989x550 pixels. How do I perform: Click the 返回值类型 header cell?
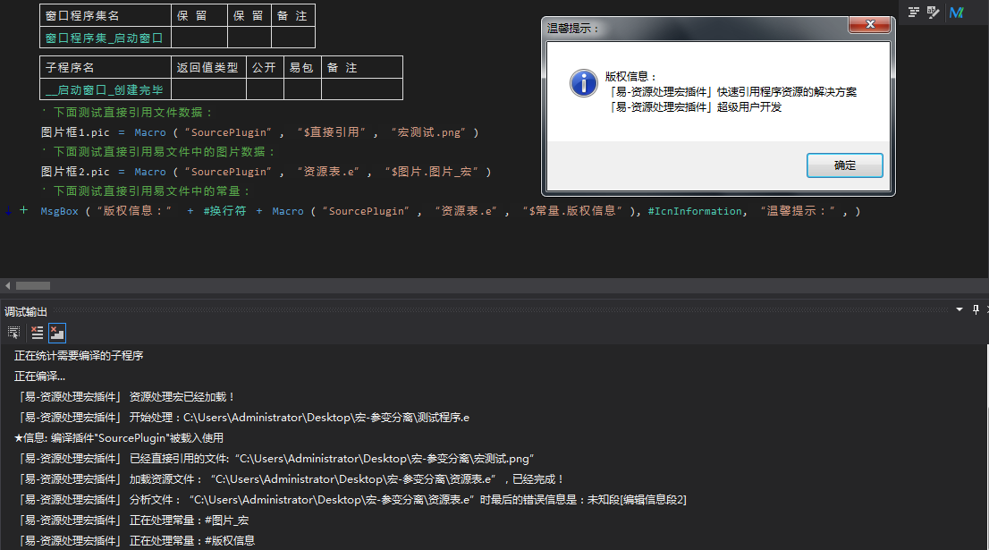click(x=208, y=67)
